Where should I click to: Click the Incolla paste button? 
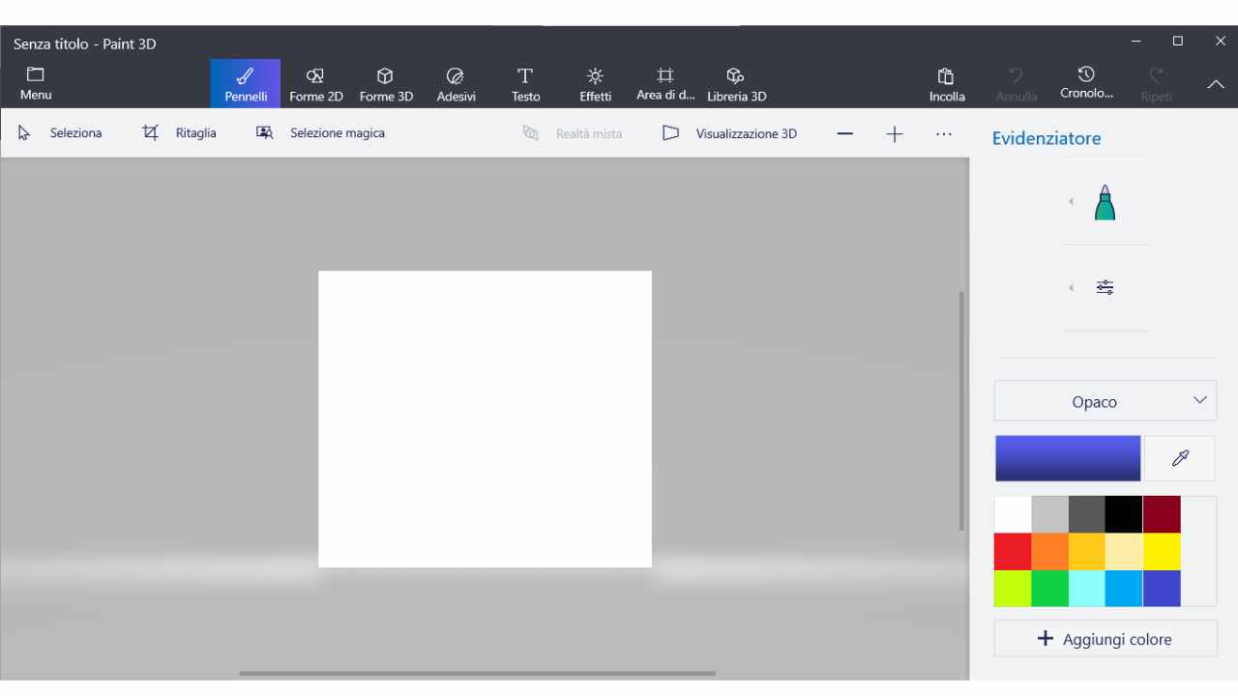click(x=947, y=84)
